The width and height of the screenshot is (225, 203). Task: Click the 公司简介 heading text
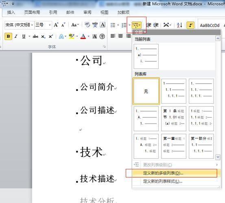coord(97,87)
